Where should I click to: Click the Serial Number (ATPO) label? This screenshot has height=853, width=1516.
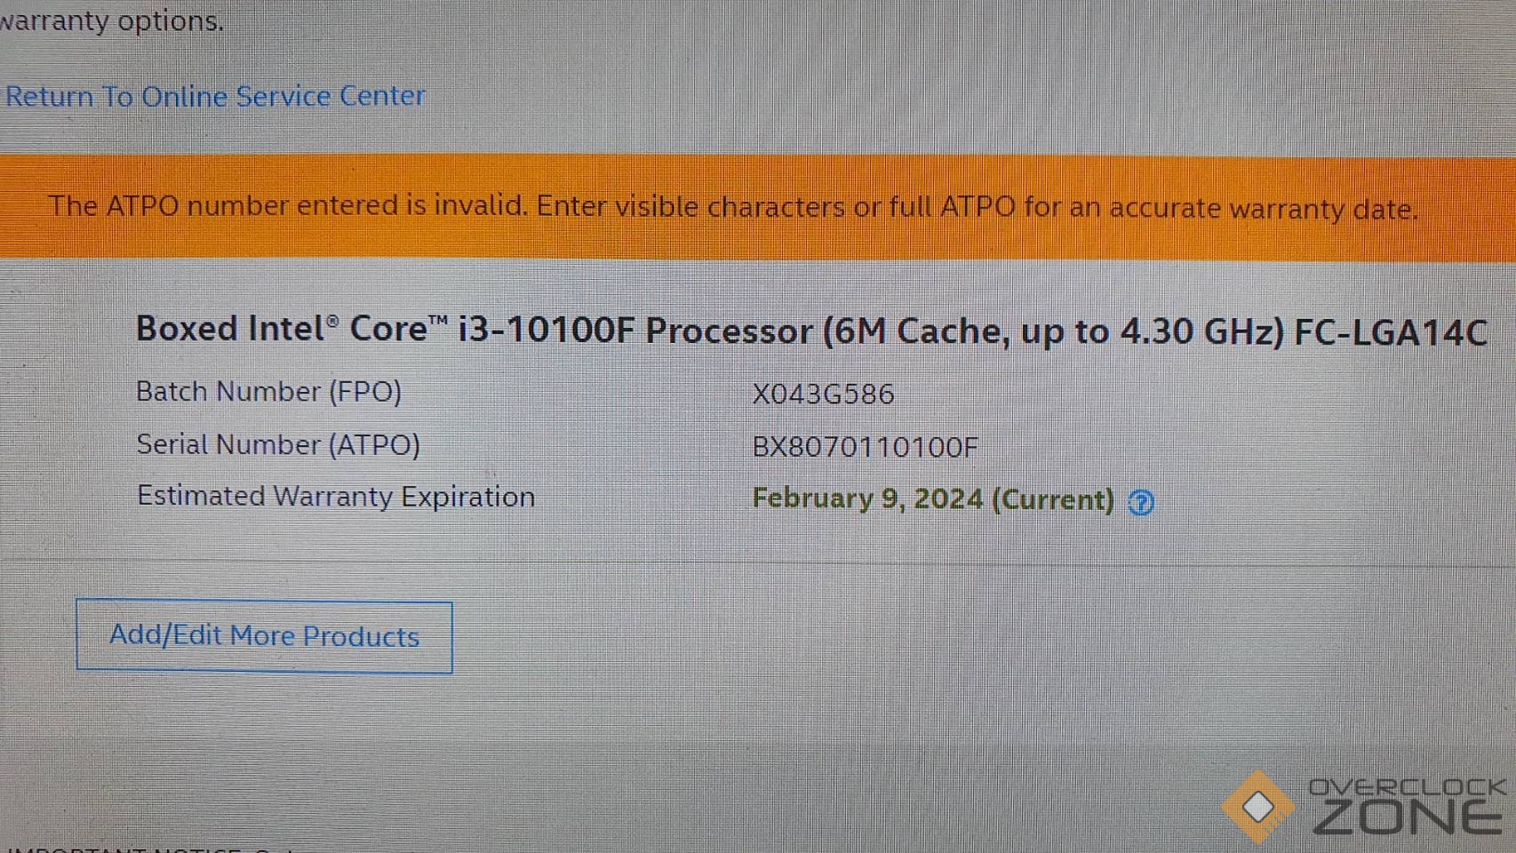tap(277, 444)
